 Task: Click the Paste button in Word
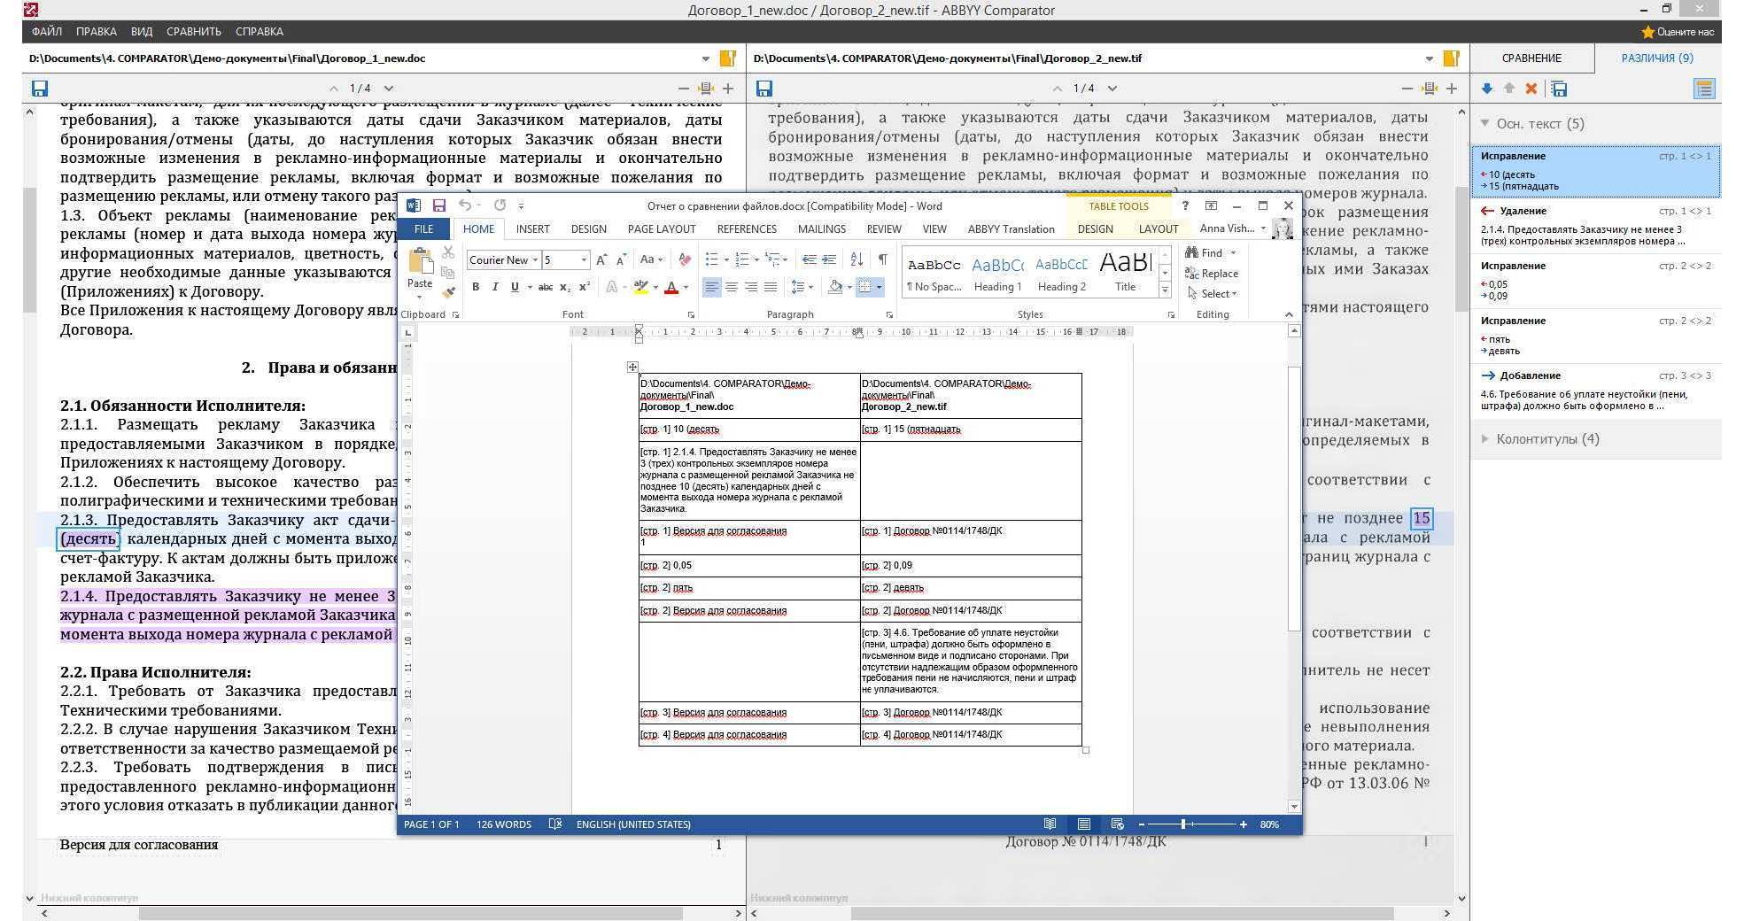click(x=420, y=270)
